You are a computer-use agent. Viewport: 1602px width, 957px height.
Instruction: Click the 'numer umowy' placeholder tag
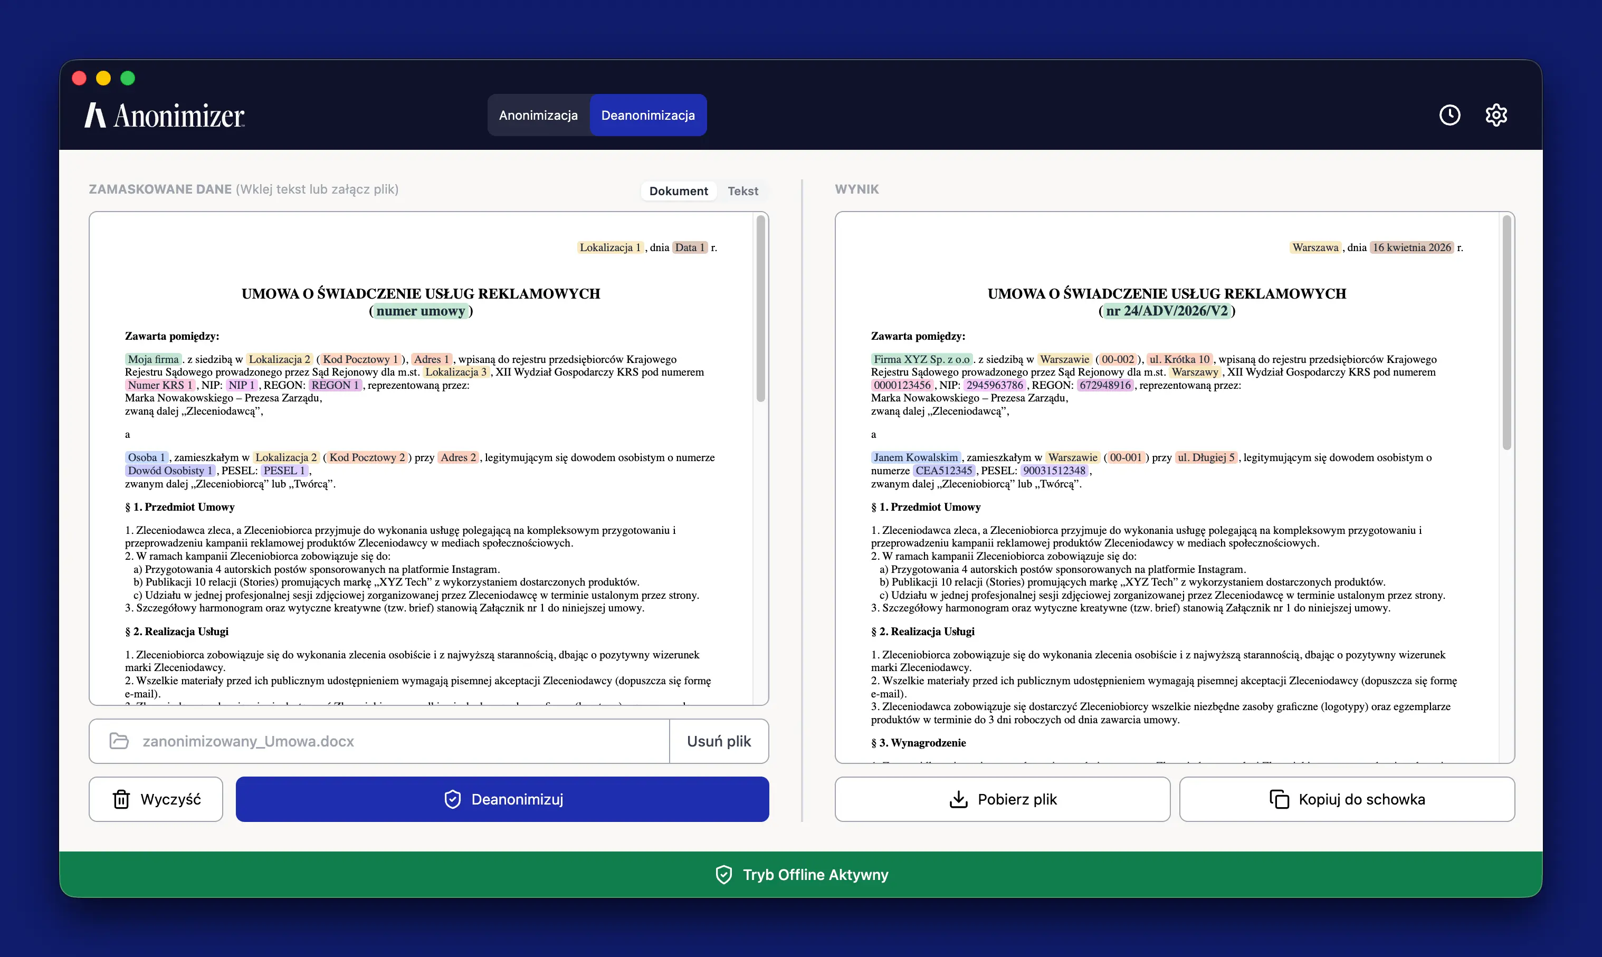421,311
